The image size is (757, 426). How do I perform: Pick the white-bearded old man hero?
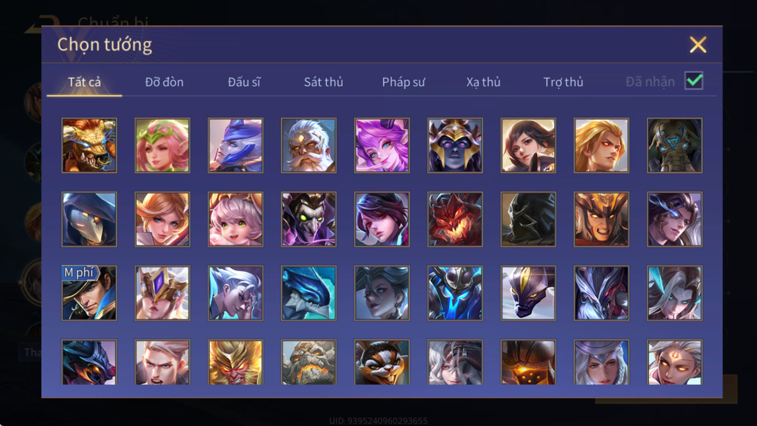point(308,145)
